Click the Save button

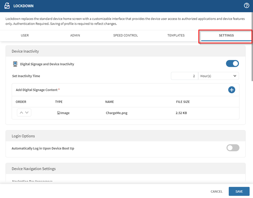[239, 191]
